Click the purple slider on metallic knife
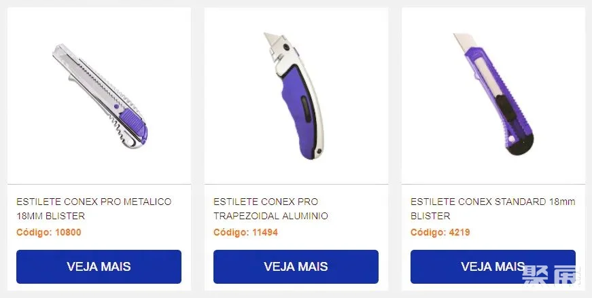592x298 pixels. pos(133,122)
